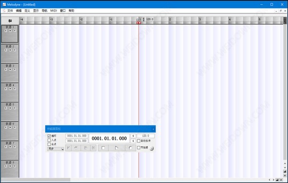Open the 定义 menu
288x183 pixels.
[27, 11]
